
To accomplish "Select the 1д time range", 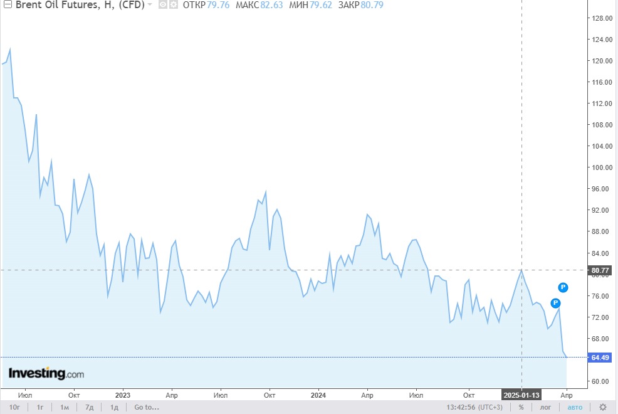I will click(114, 407).
